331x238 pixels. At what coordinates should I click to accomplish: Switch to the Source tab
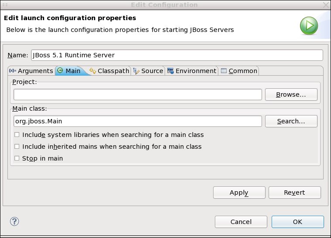(x=148, y=71)
